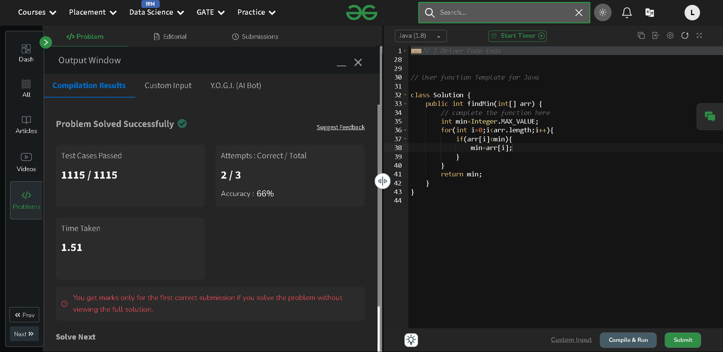723x352 pixels.
Task: Clear the search box with the X icon
Action: tap(578, 13)
